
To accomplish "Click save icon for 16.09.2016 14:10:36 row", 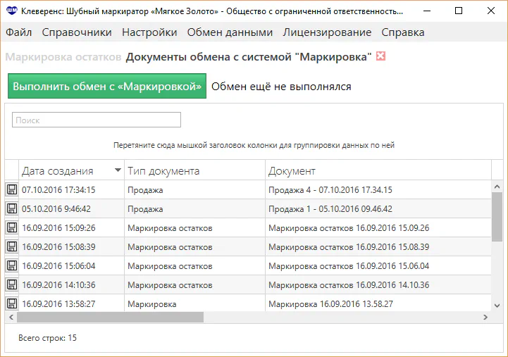I will [x=12, y=284].
